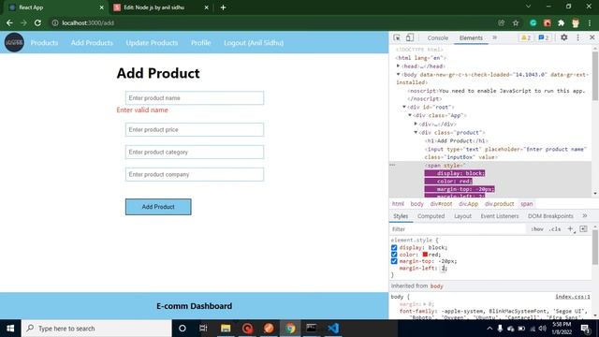The width and height of the screenshot is (599, 337).
Task: Open File Explorer from taskbar
Action: click(x=226, y=329)
